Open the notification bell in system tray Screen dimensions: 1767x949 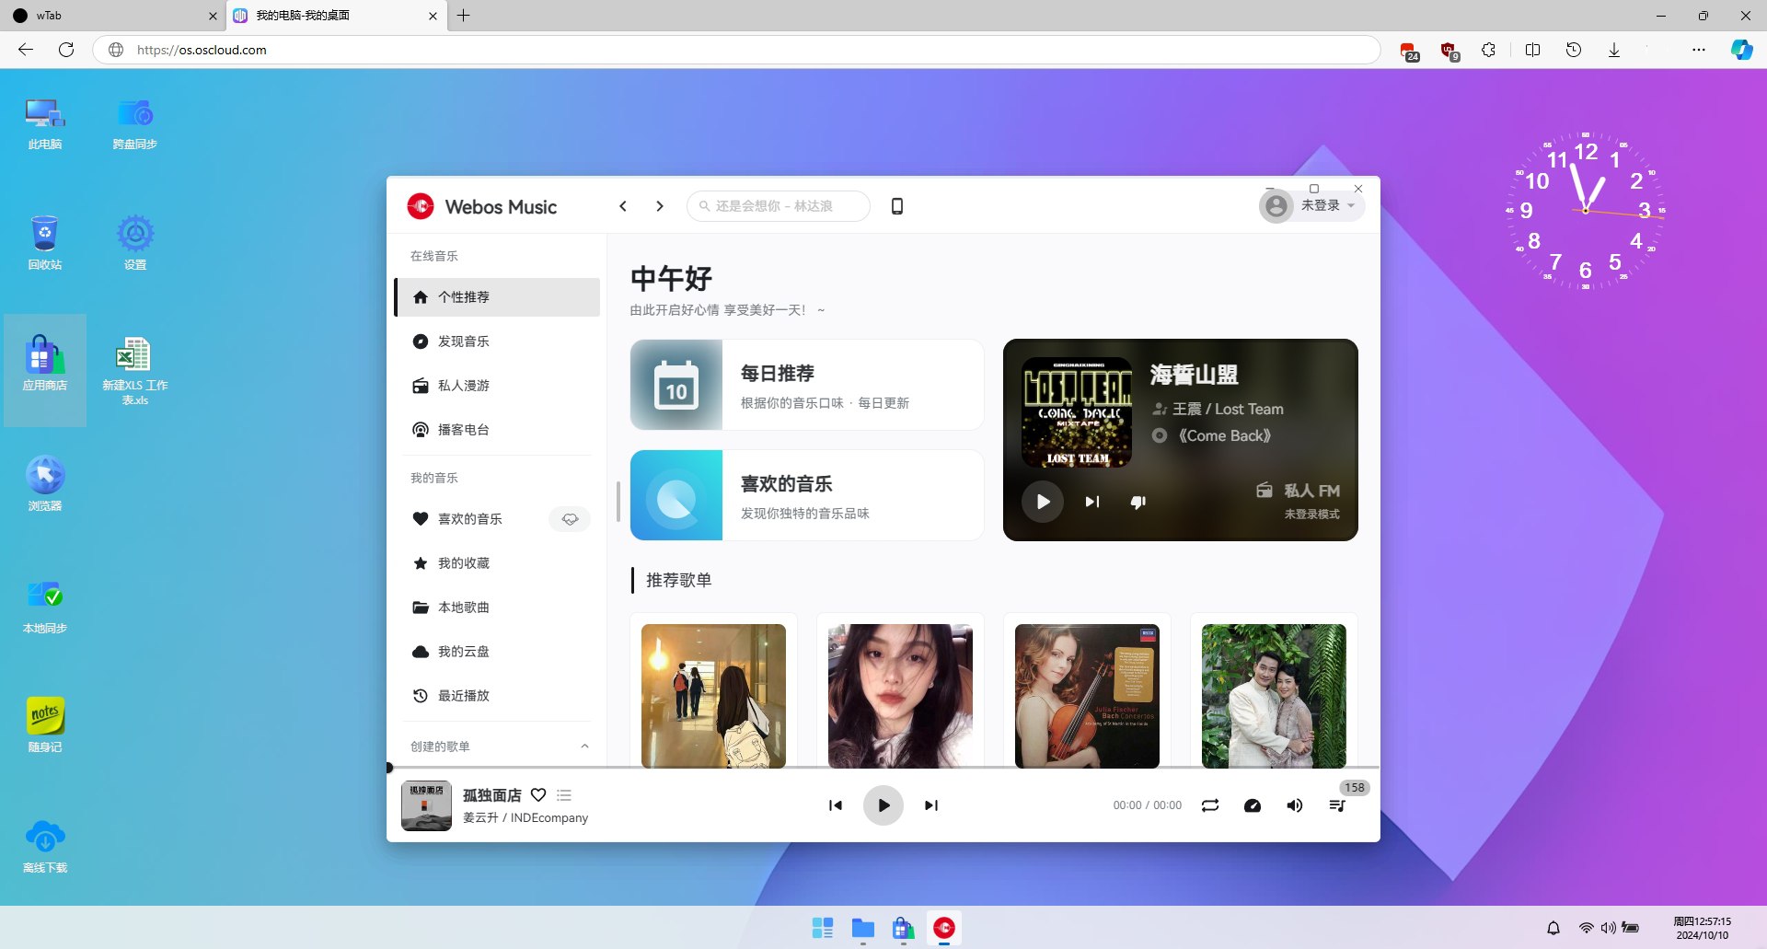coord(1553,928)
